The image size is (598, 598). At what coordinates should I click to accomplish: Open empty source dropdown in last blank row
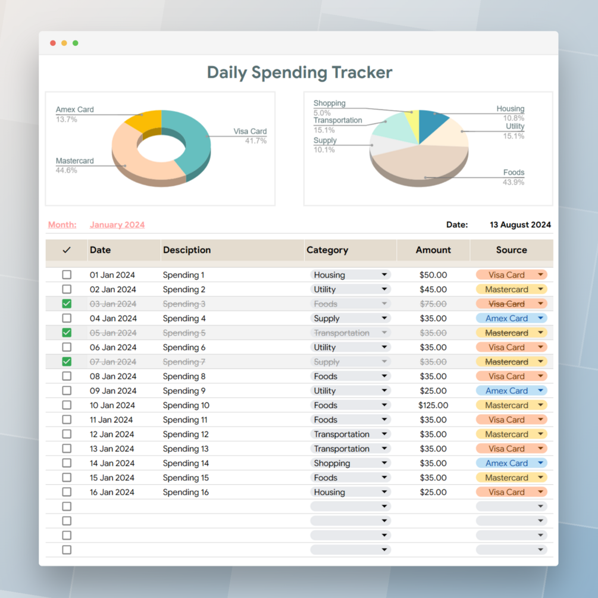pyautogui.click(x=512, y=550)
